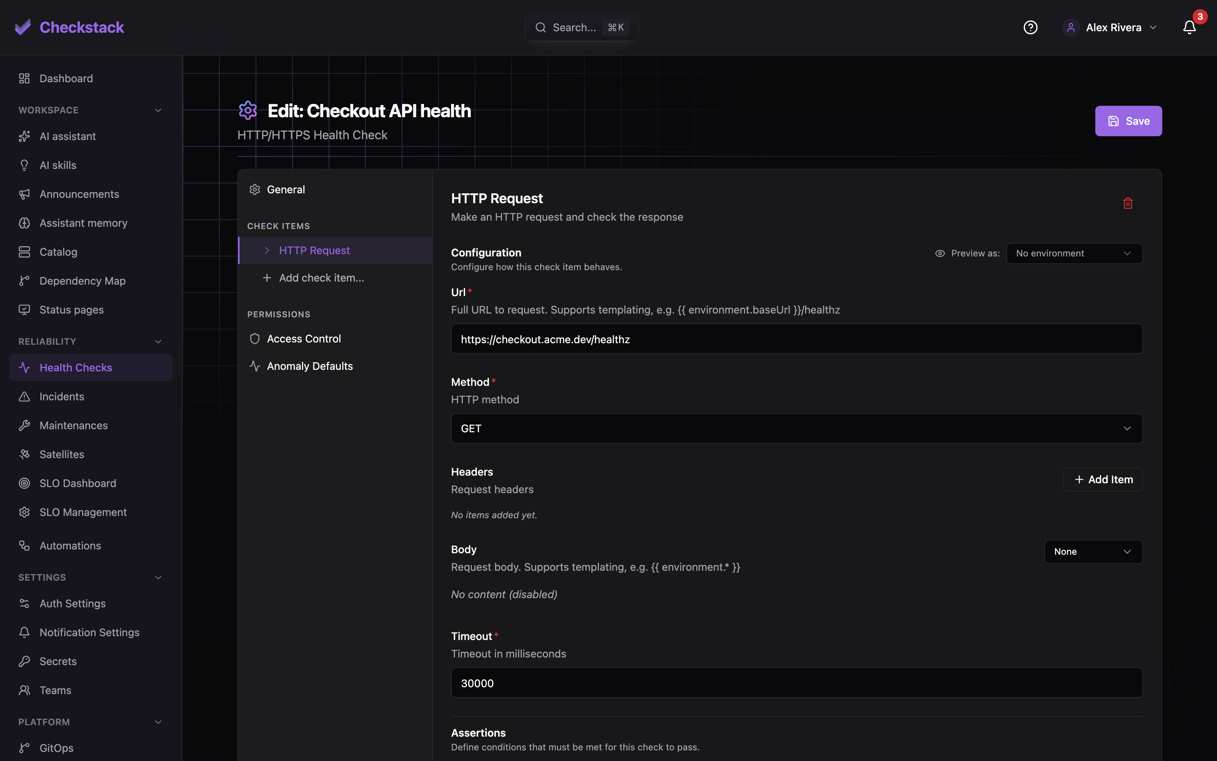Click the Preview as eye icon
1217x761 pixels.
click(x=940, y=254)
